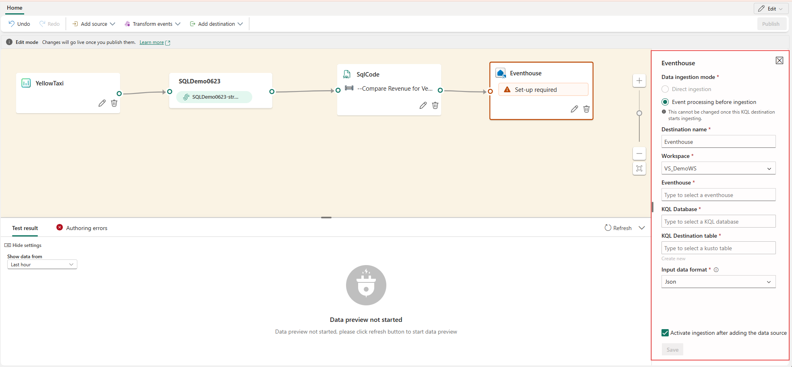Viewport: 792px width, 367px height.
Task: Edit the Eventhouse node
Action: pos(574,109)
